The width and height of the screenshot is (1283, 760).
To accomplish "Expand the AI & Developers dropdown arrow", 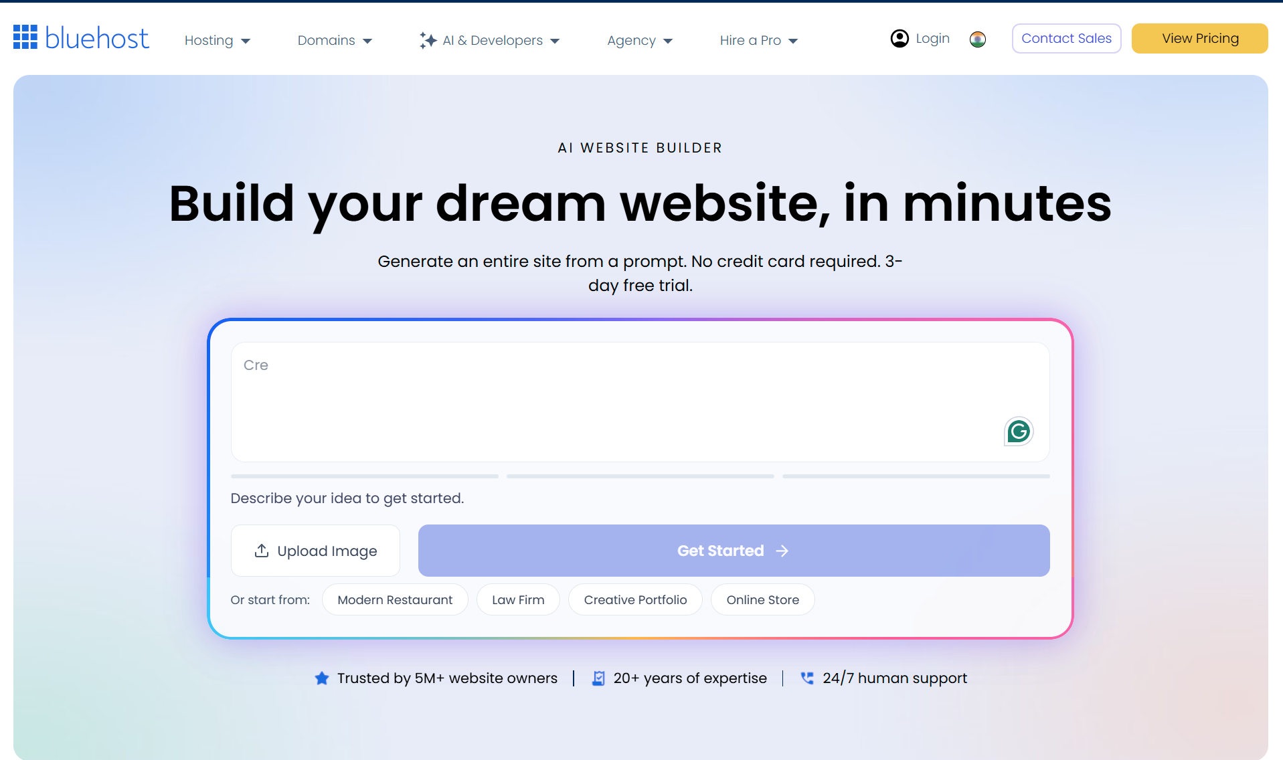I will pos(555,41).
